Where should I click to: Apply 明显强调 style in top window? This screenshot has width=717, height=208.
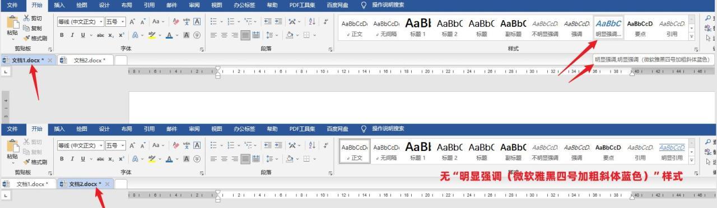click(x=608, y=27)
